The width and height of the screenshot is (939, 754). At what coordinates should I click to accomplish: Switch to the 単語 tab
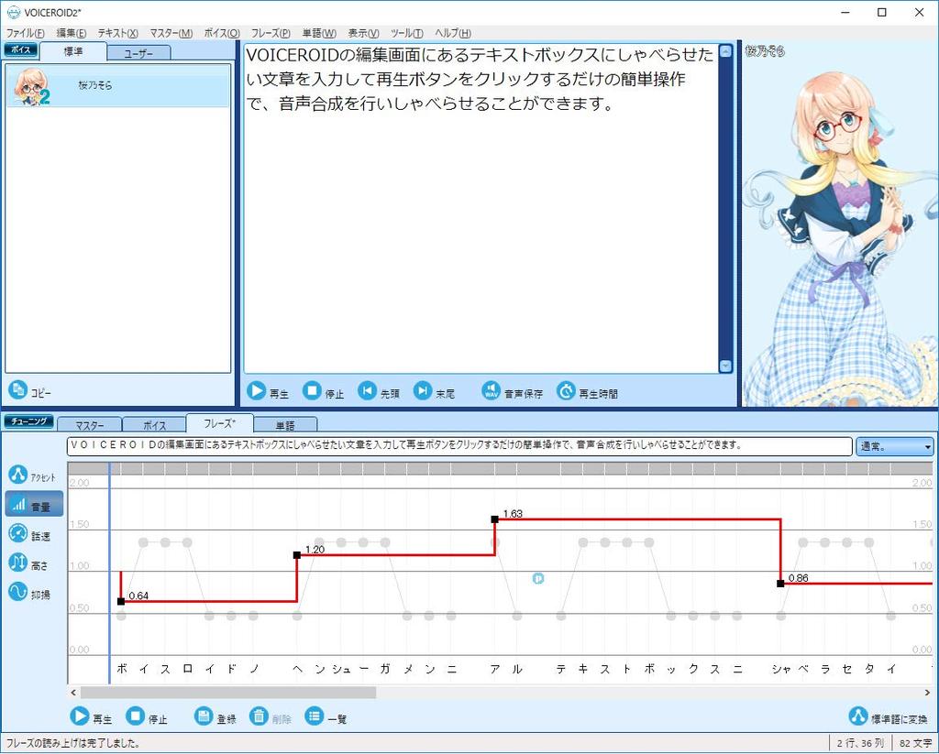285,423
